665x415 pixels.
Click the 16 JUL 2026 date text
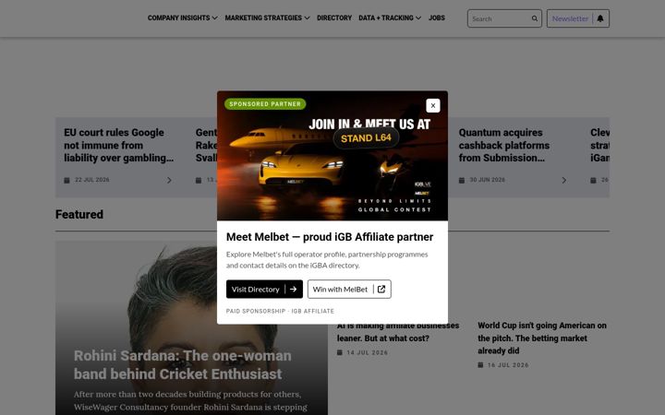pyautogui.click(x=508, y=365)
